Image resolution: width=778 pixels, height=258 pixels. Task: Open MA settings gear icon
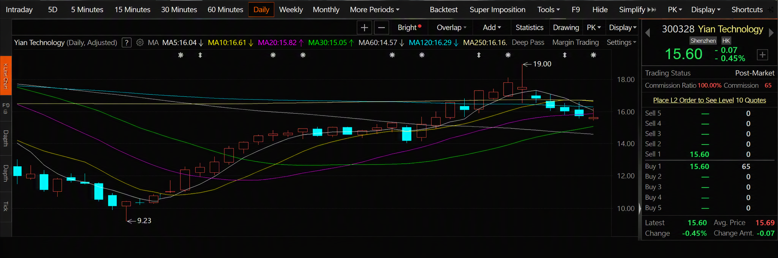(140, 42)
